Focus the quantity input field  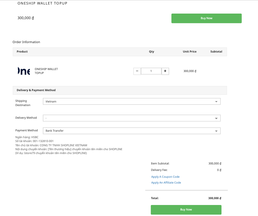click(151, 71)
